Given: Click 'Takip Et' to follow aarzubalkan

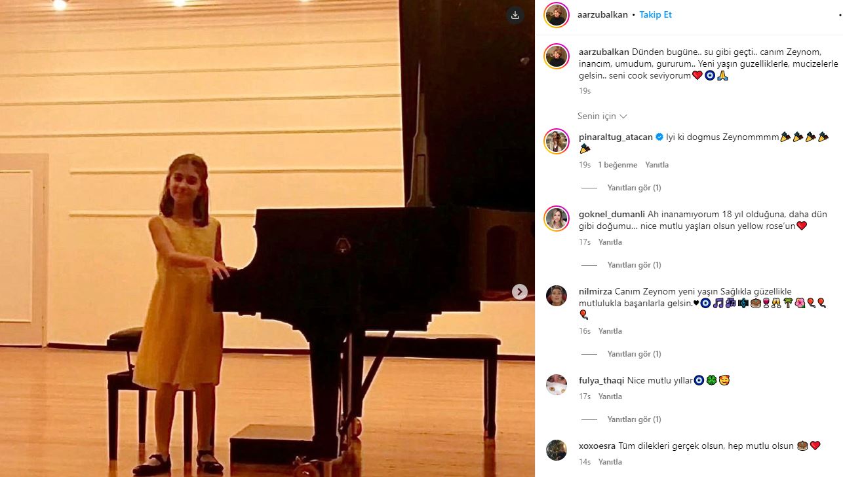Looking at the screenshot, I should coord(656,15).
